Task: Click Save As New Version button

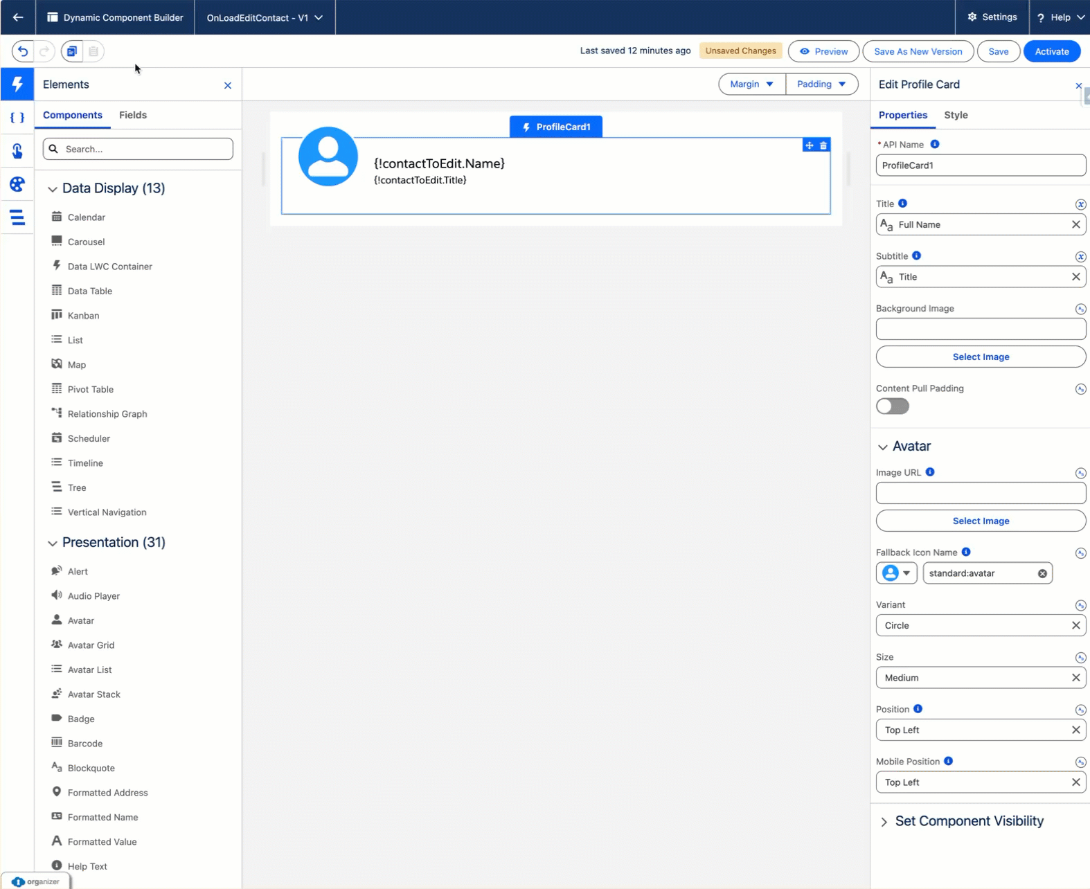Action: 918,51
